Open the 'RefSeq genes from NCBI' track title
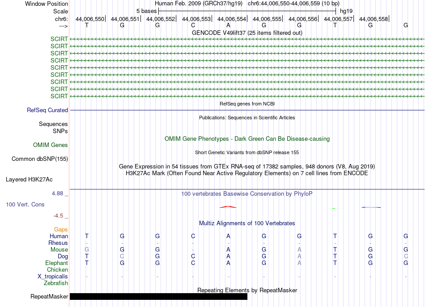This screenshot has height=307, width=425. 247,104
